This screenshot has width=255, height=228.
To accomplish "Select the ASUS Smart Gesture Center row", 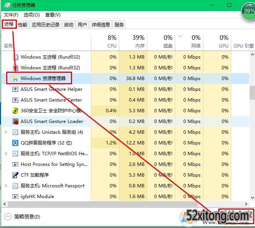I will (x=125, y=100).
